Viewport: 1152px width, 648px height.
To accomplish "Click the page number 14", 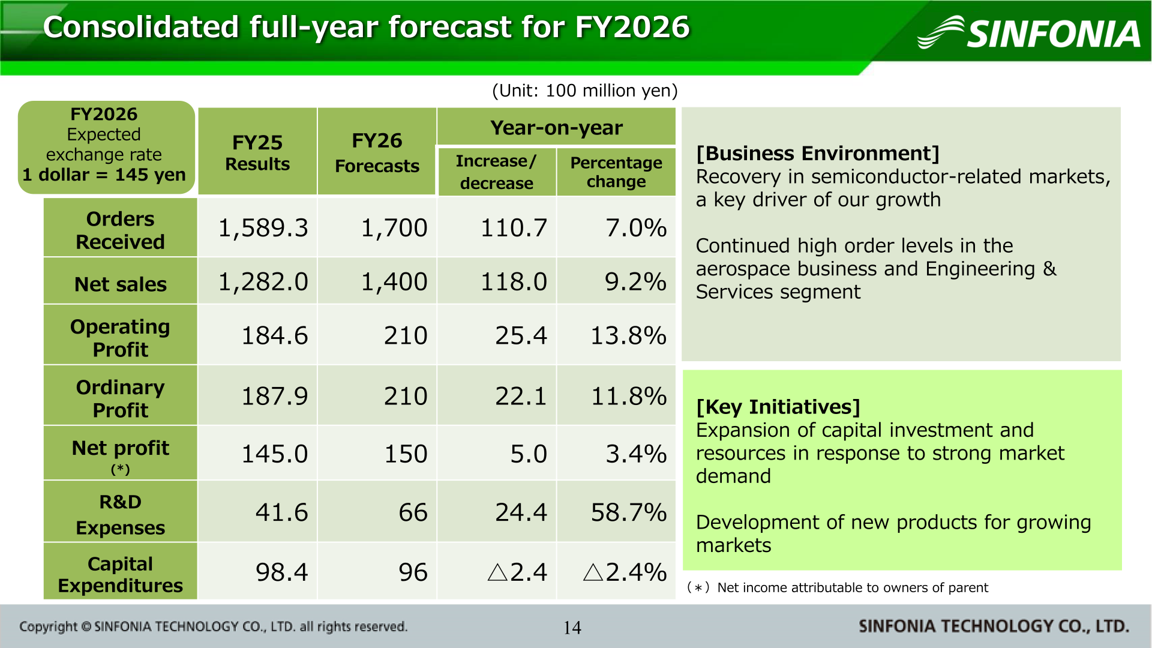I will [572, 628].
